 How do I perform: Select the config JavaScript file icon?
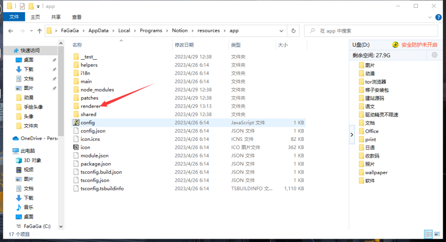point(76,123)
